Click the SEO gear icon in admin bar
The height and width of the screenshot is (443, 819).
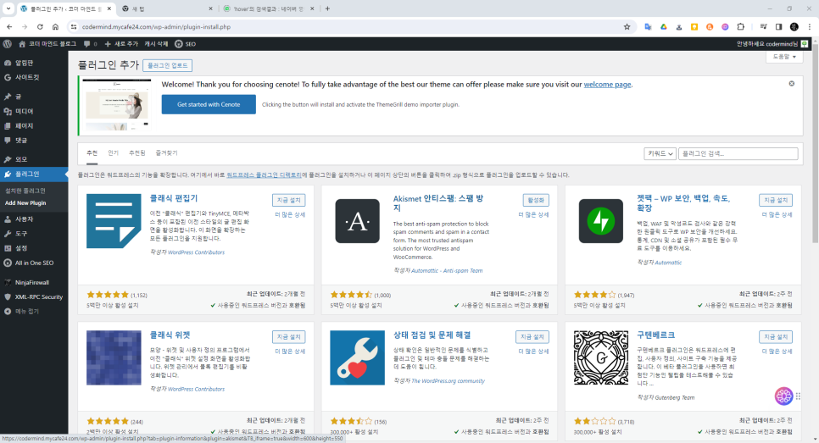(x=179, y=44)
